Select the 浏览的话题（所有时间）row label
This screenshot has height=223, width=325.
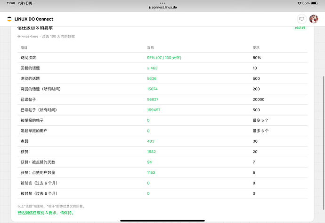pos(41,89)
